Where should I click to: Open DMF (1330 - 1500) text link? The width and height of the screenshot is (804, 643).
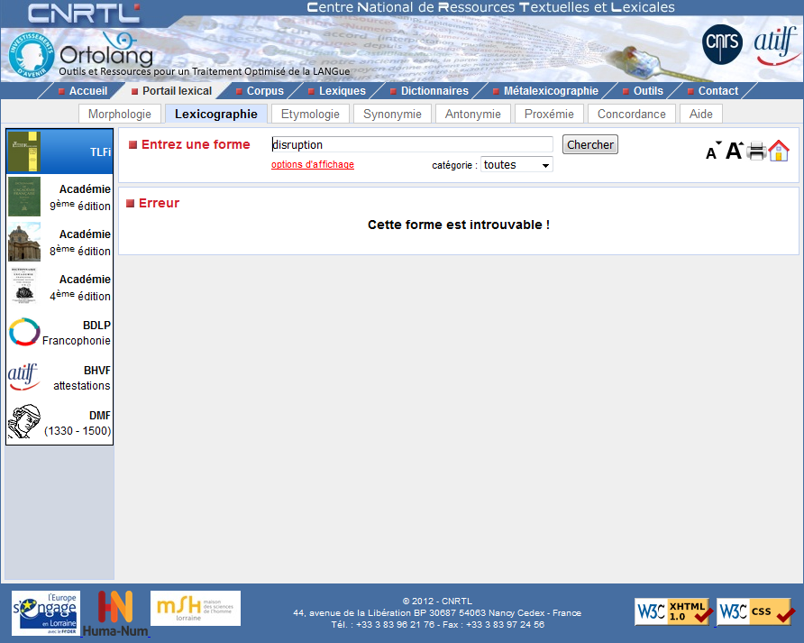pos(78,423)
